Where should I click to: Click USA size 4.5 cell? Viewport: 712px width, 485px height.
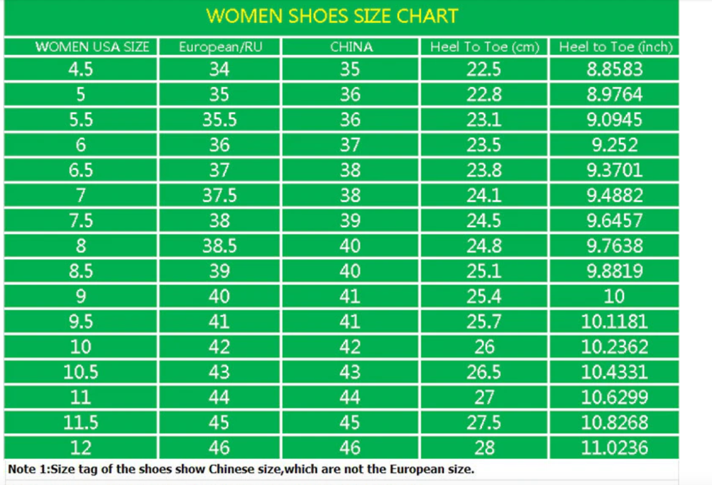(80, 69)
